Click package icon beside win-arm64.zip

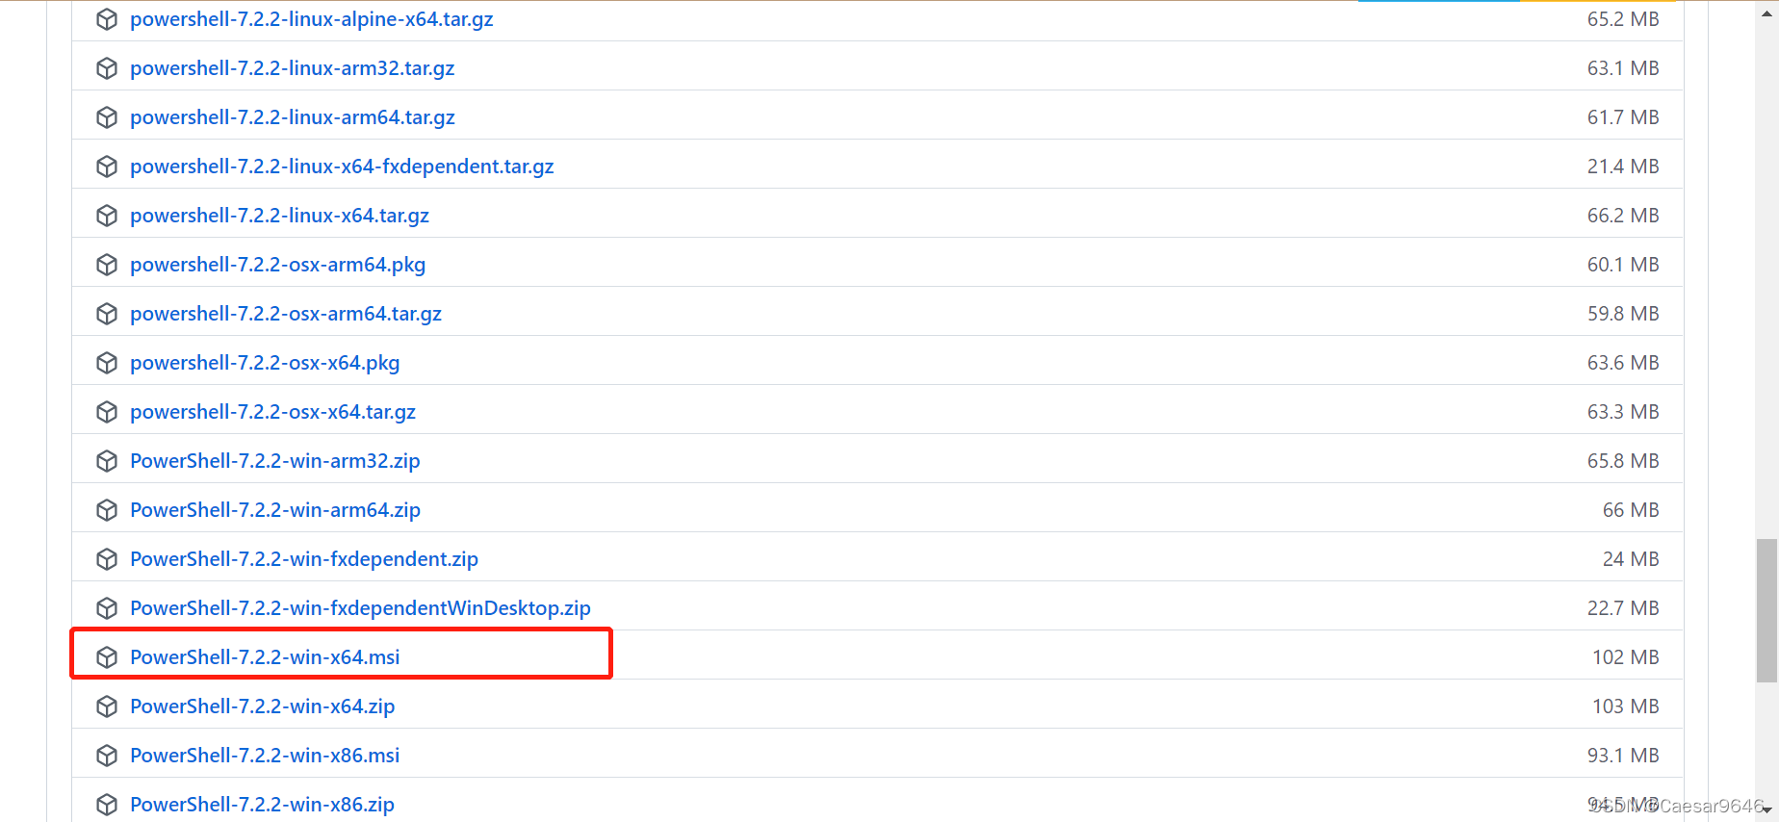(x=107, y=510)
